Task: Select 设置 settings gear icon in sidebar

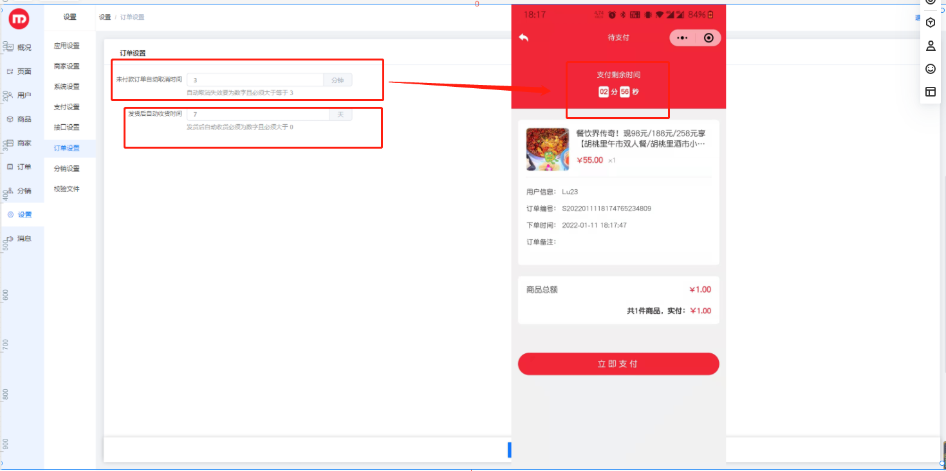Action: click(10, 214)
